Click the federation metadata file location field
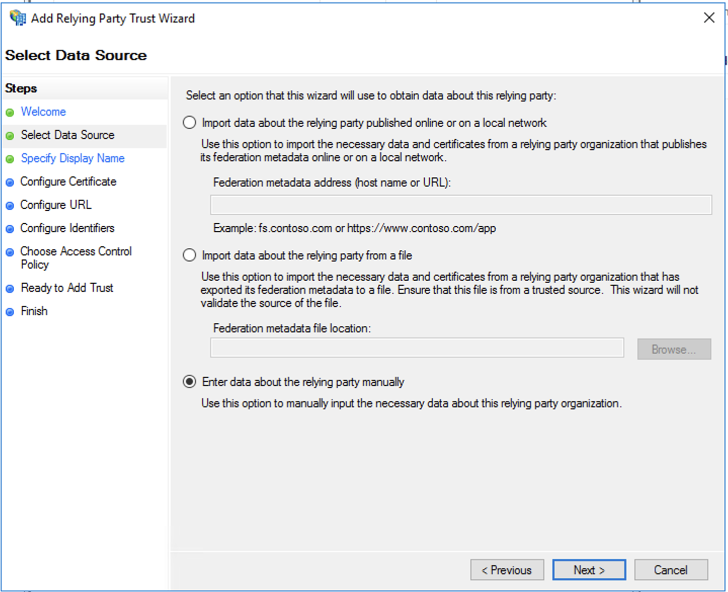728x592 pixels. pyautogui.click(x=417, y=348)
